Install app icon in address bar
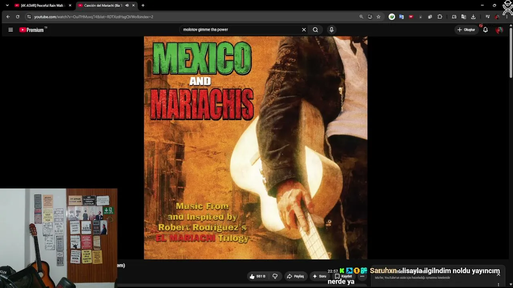Viewport: 513px width, 288px height. coord(370,17)
